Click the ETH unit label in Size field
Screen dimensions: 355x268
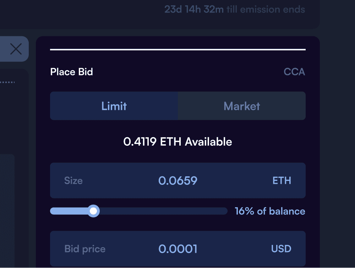282,181
